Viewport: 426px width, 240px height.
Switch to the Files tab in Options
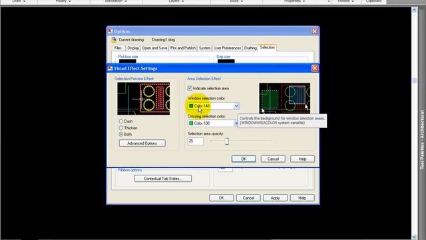point(118,48)
